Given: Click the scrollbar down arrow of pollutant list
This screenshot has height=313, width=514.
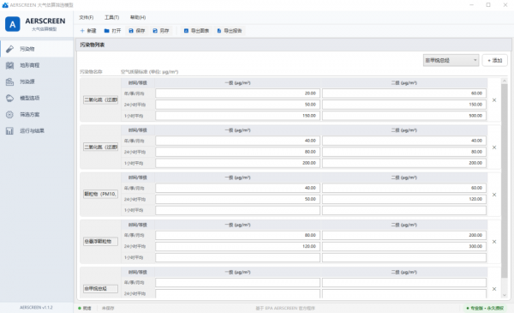Looking at the screenshot, I should pos(505,295).
